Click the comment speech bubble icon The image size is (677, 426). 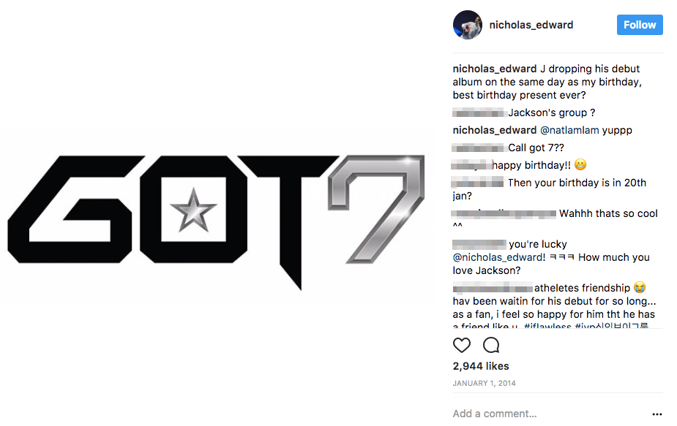(491, 345)
